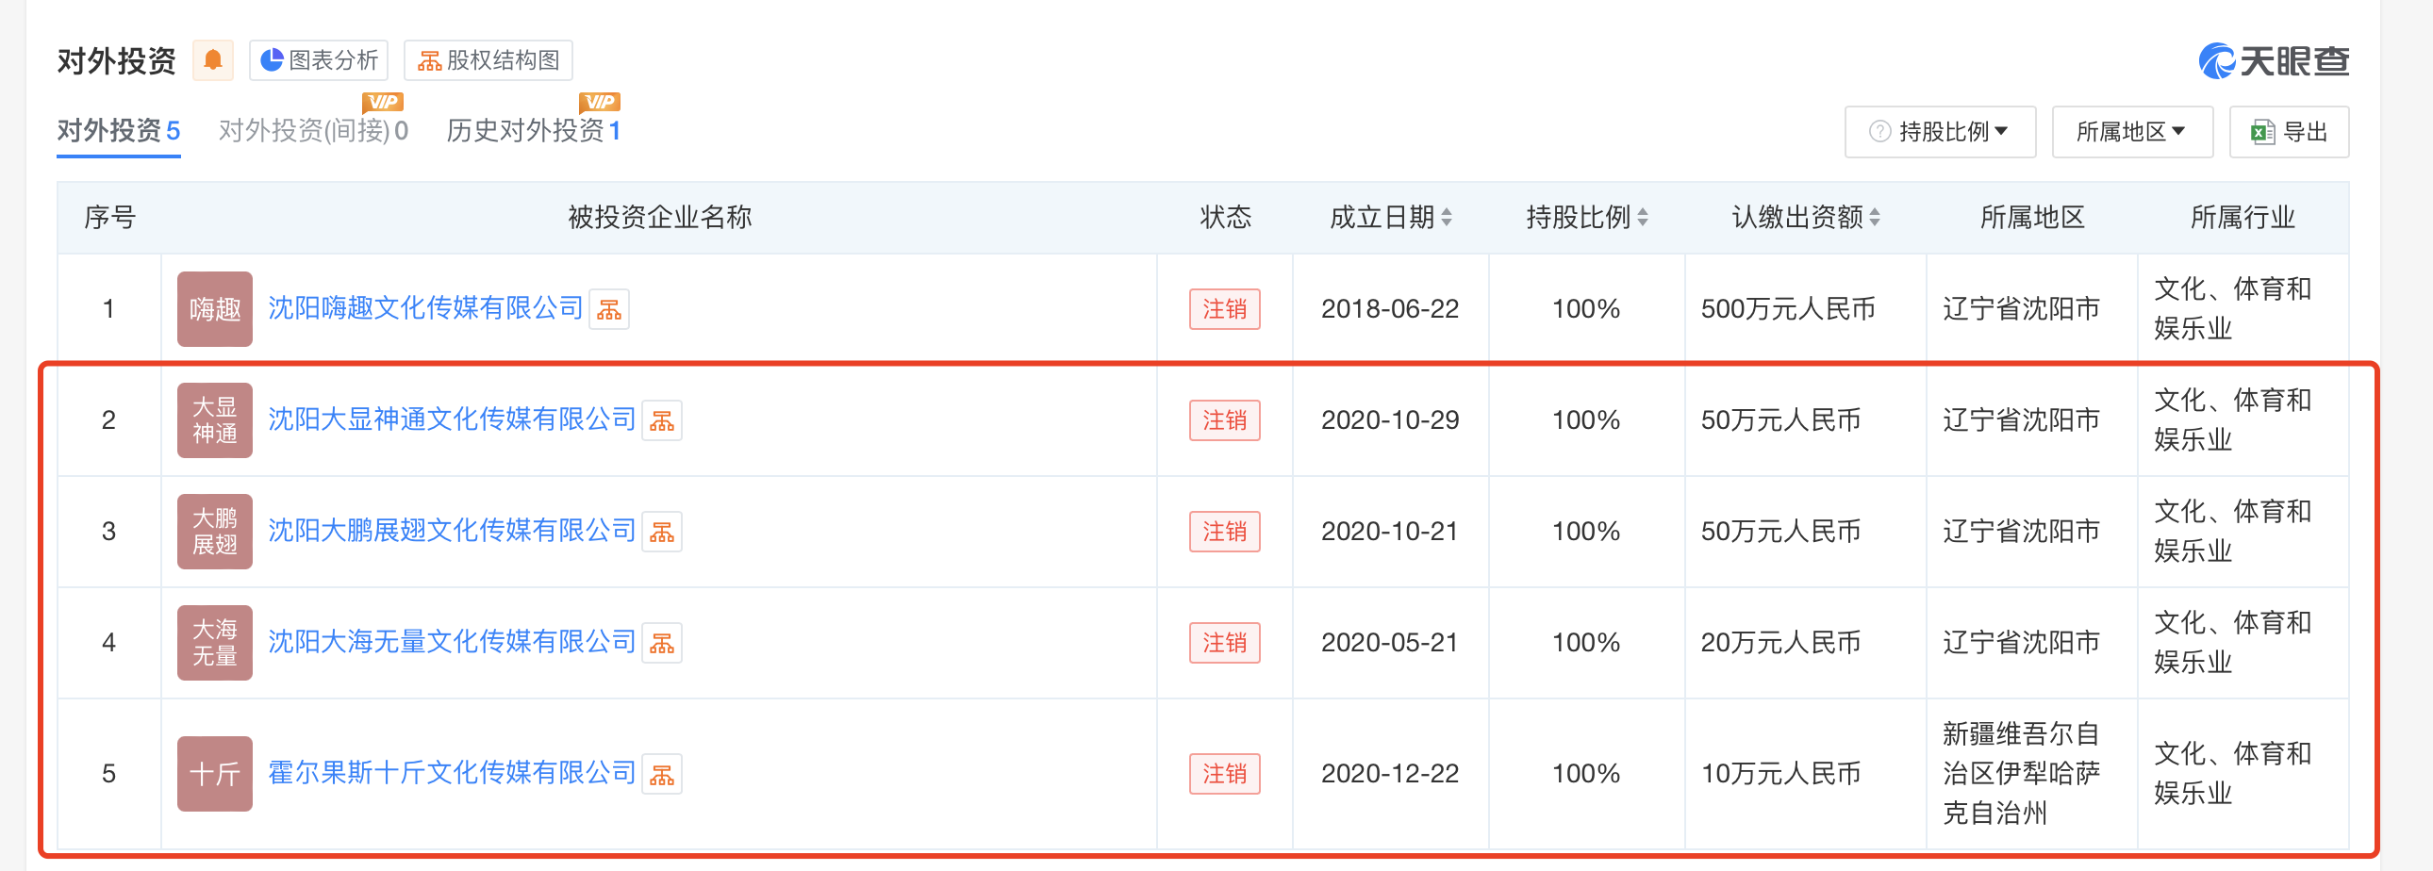Open equity structure icon beside 霍尔果斯十斤文化传媒有限公司
The width and height of the screenshot is (2433, 871).
(662, 775)
